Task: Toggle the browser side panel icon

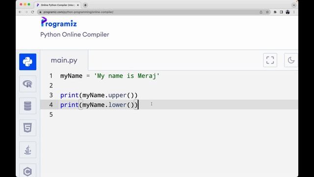Action: click(x=281, y=12)
